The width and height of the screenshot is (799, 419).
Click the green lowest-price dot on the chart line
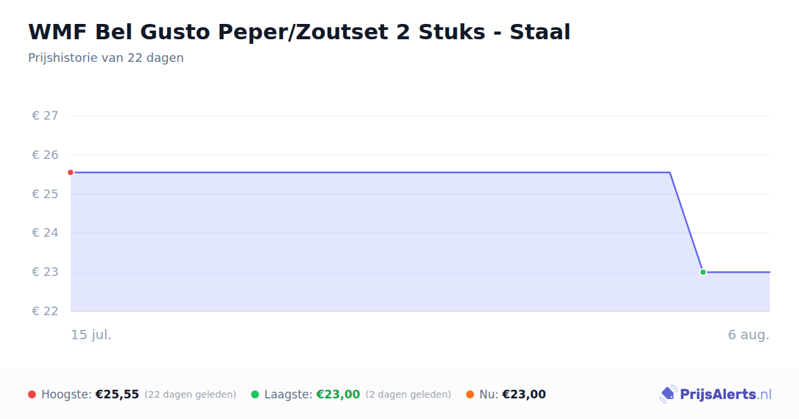(703, 272)
